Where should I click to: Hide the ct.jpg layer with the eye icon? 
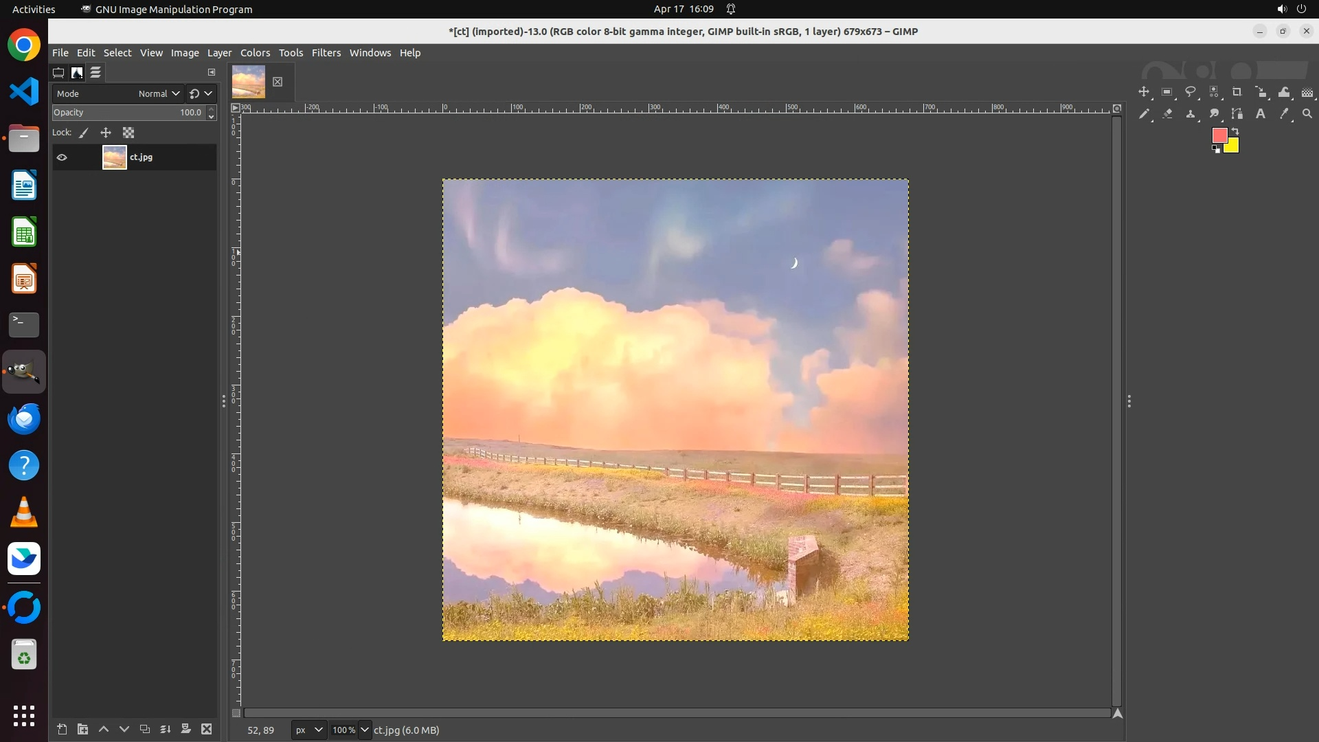(x=62, y=157)
